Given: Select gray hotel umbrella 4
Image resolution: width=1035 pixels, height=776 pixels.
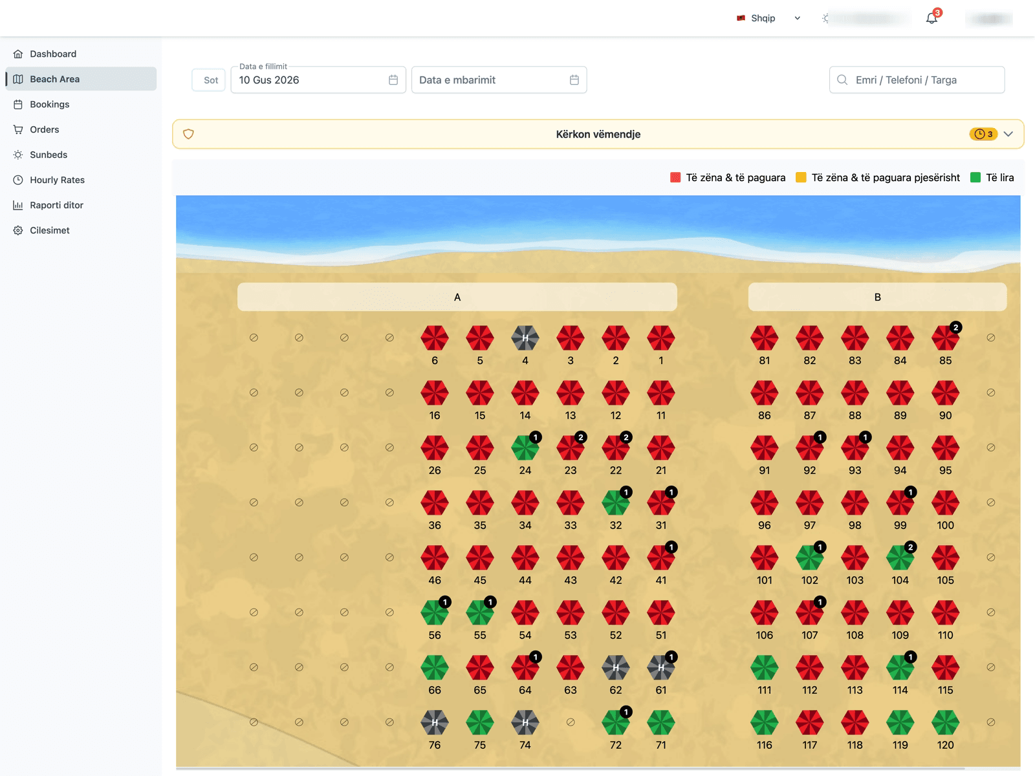Looking at the screenshot, I should click(x=525, y=338).
